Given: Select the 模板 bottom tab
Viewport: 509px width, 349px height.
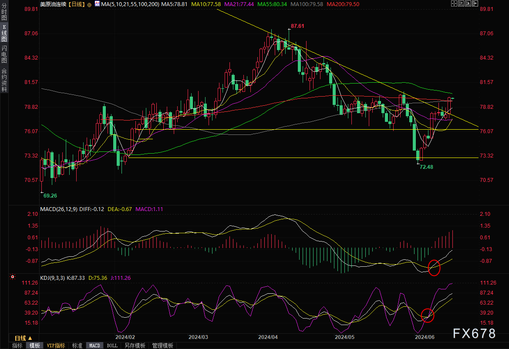Looking at the screenshot, I should (x=34, y=346).
